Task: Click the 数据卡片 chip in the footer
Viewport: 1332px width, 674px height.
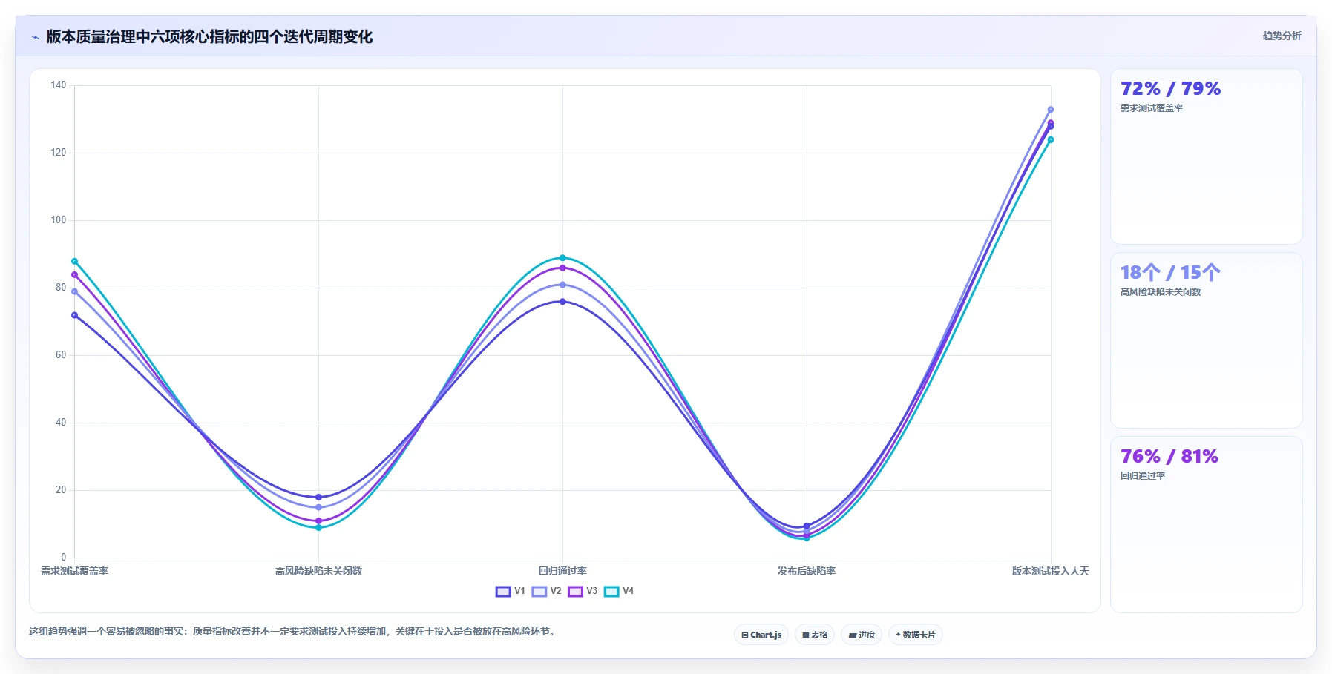Action: click(916, 635)
